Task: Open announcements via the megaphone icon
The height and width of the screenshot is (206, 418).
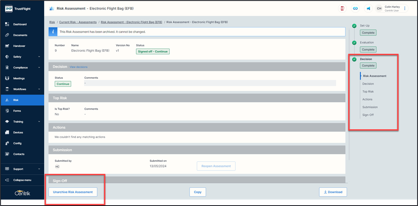Action: (x=368, y=8)
